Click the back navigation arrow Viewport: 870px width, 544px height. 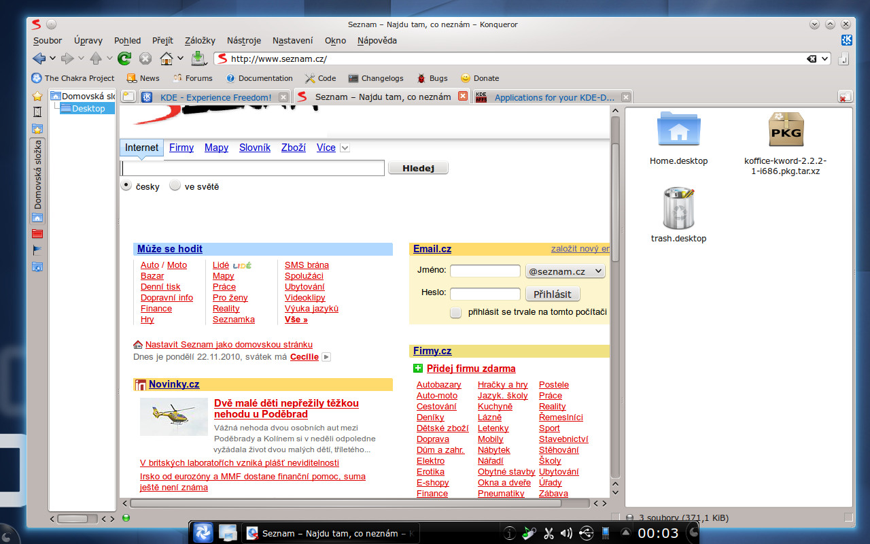39,58
